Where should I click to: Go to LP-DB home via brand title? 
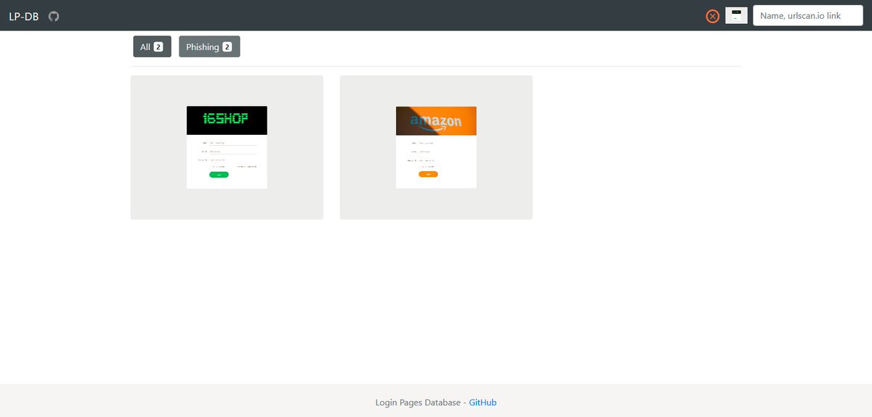24,16
